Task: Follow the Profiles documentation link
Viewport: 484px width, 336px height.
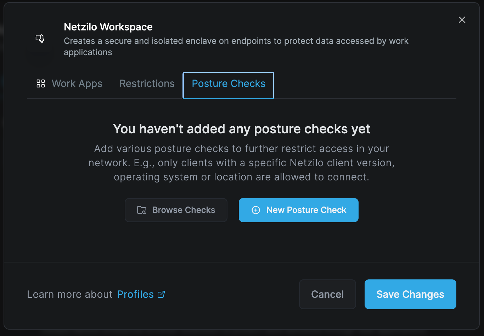Action: (135, 294)
